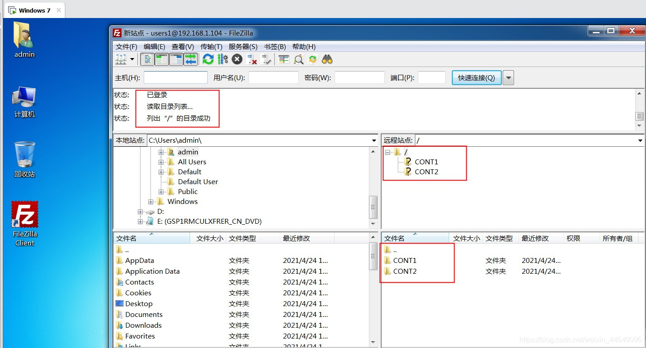Refresh the file and folder lists

(x=208, y=59)
